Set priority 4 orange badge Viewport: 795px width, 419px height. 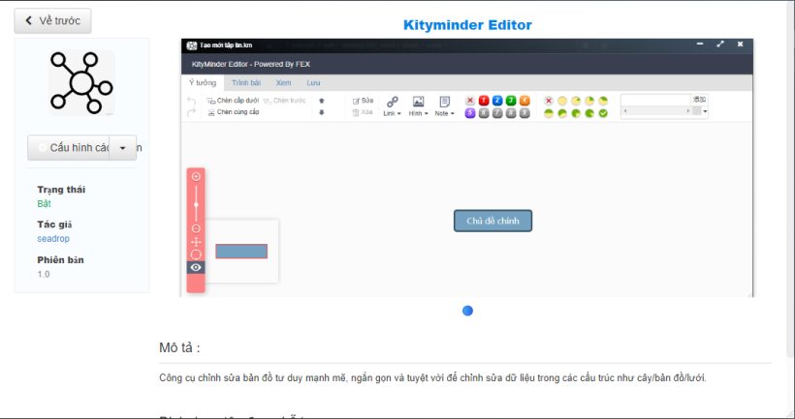[x=525, y=101]
